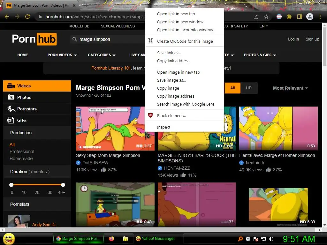Click the volume speaker tray icon
Screen dimensions: 327x245
pyautogui.click(x=271, y=239)
